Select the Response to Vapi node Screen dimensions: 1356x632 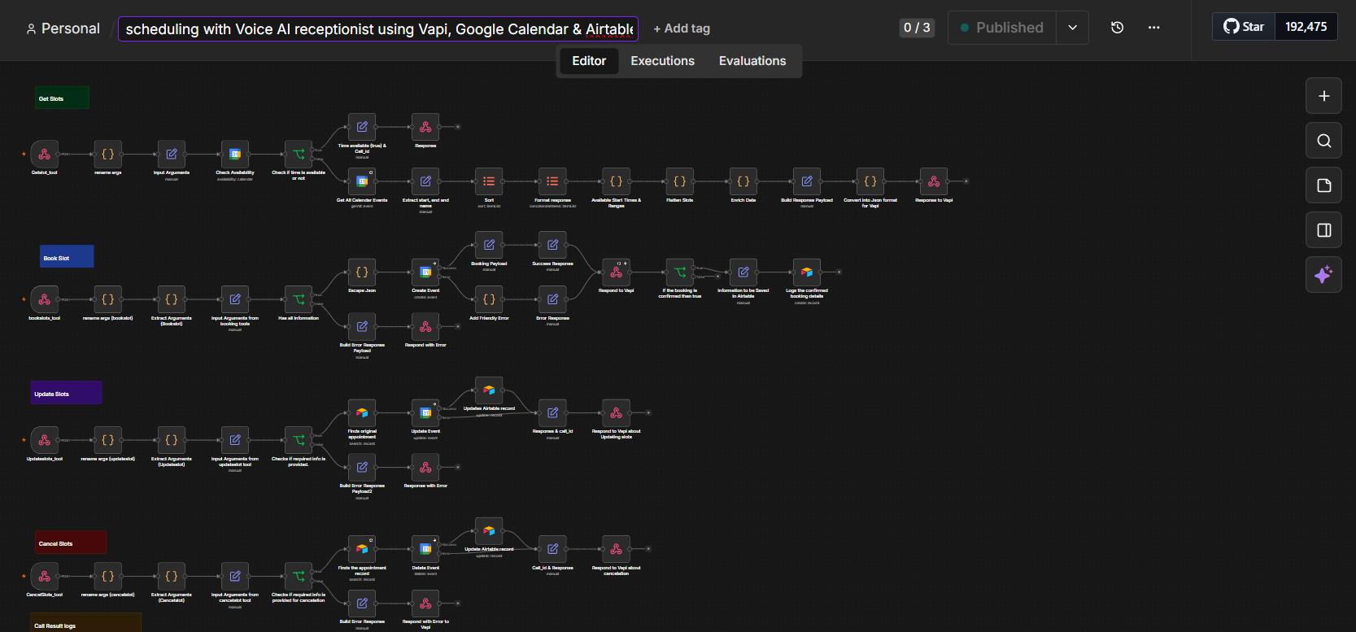pyautogui.click(x=933, y=181)
